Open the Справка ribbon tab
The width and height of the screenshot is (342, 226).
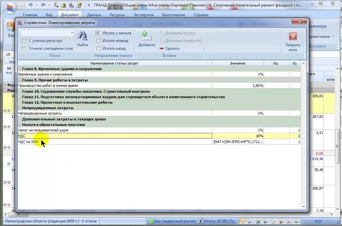pyautogui.click(x=201, y=15)
